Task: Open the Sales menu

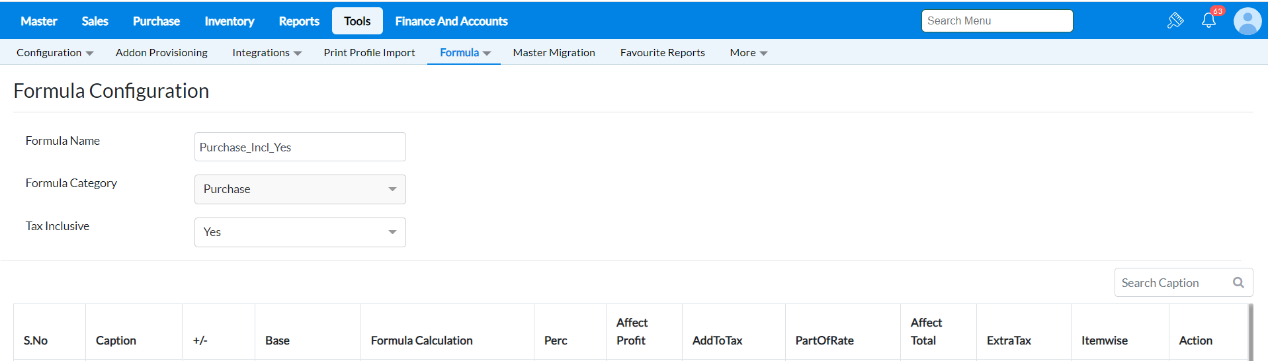Action: click(x=95, y=21)
